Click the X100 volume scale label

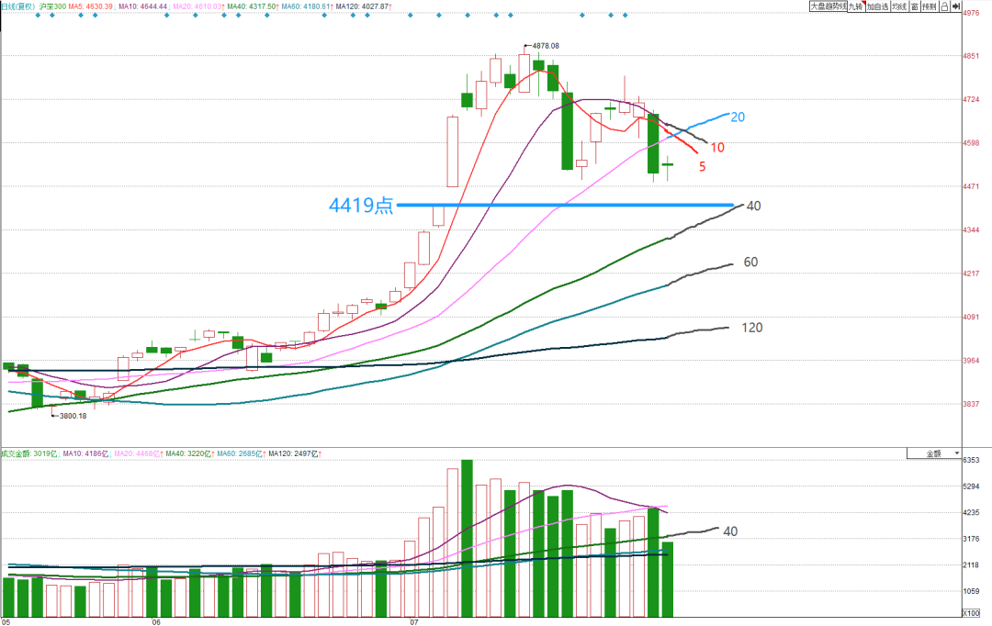[x=971, y=613]
